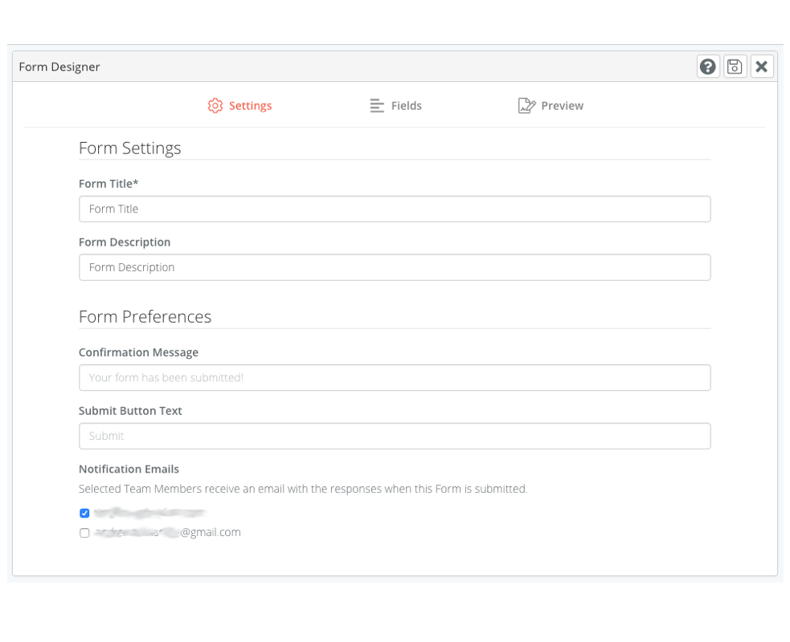Switch to the Fields tab
Screen dimensions: 790x642
click(405, 105)
